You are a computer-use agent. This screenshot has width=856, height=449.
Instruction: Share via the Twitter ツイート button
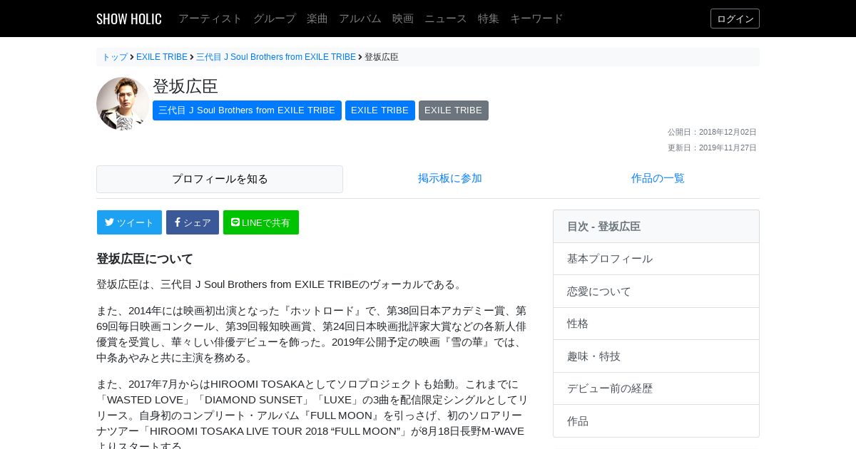129,222
